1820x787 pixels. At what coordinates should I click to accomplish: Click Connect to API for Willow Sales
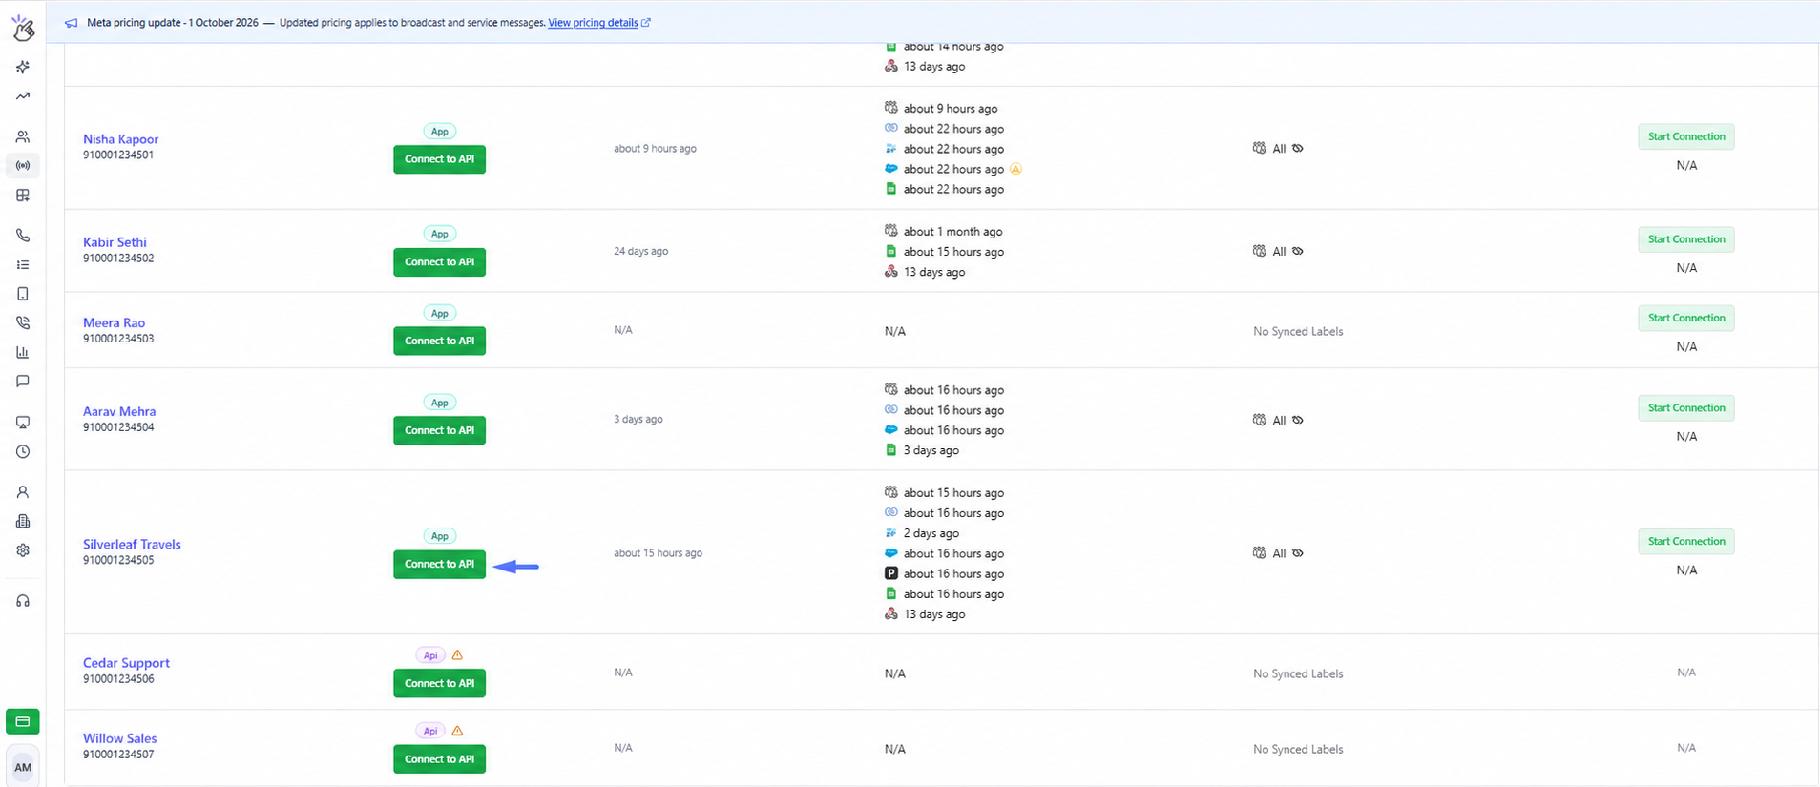(x=439, y=759)
